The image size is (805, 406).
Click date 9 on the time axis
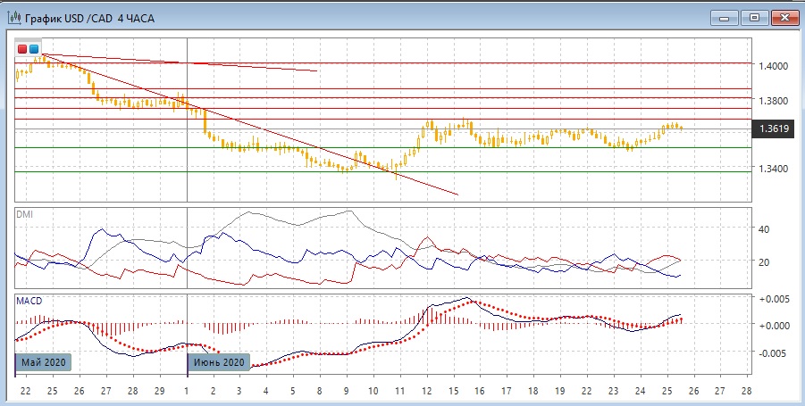(x=347, y=392)
